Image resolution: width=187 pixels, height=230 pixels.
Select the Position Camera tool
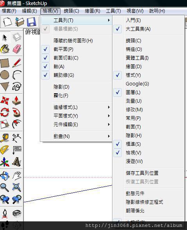click(x=5, y=213)
